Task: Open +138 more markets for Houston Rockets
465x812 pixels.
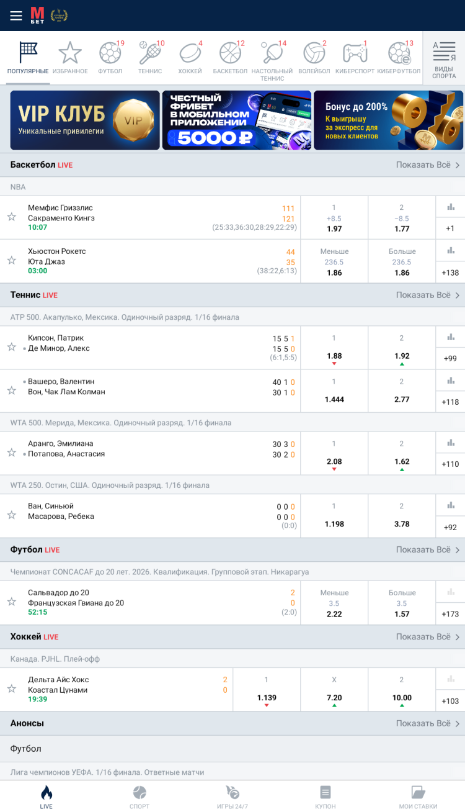Action: click(450, 273)
